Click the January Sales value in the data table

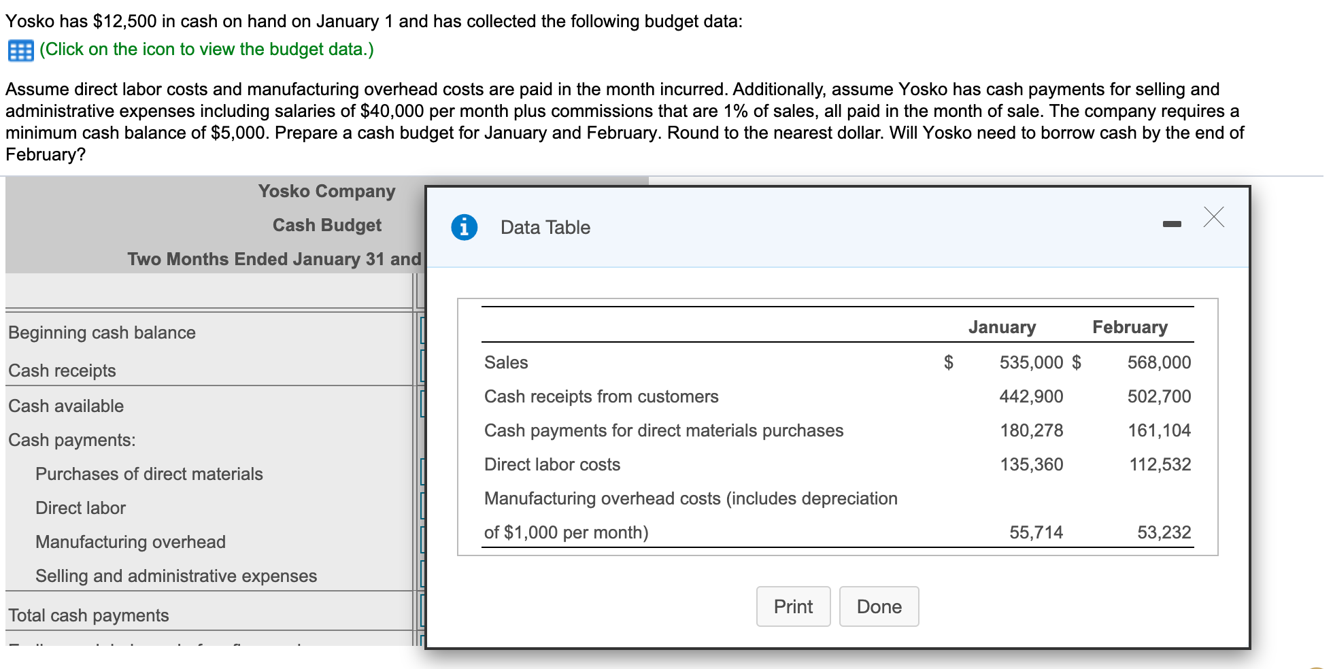[1031, 362]
